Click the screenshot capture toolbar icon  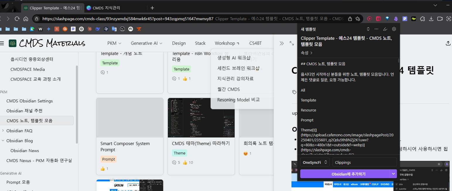click(x=449, y=19)
